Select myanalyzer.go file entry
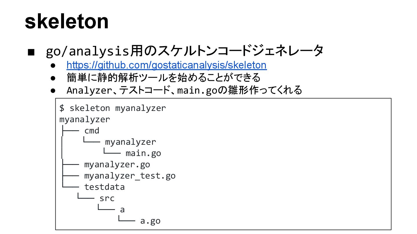The image size is (417, 234). click(117, 165)
